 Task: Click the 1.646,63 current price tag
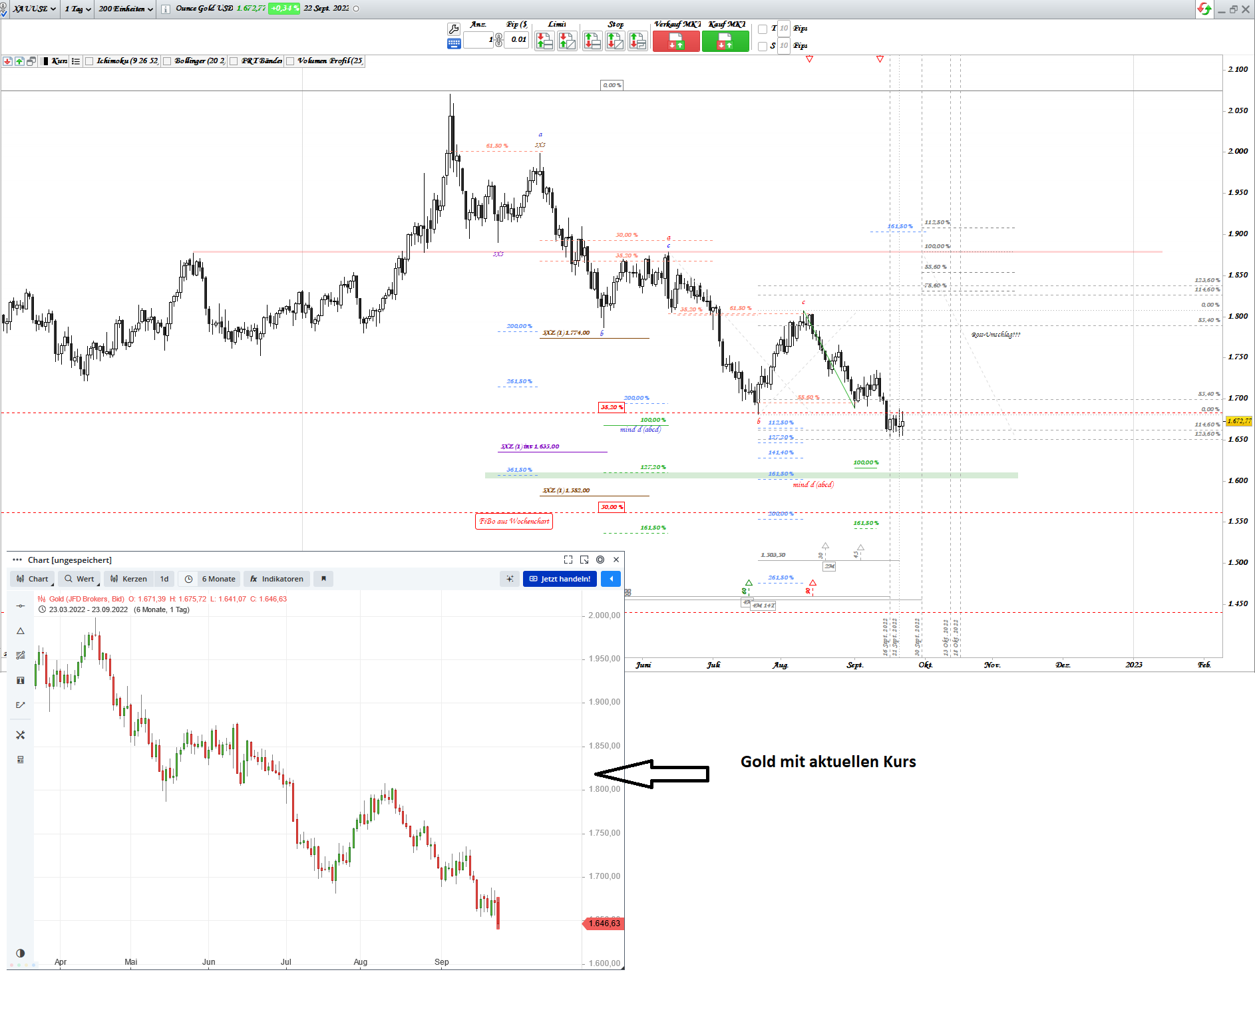tap(604, 924)
